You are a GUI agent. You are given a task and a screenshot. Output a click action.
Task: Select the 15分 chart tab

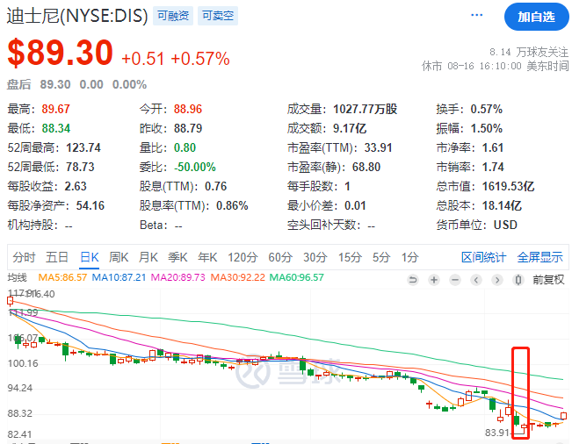[x=350, y=257]
